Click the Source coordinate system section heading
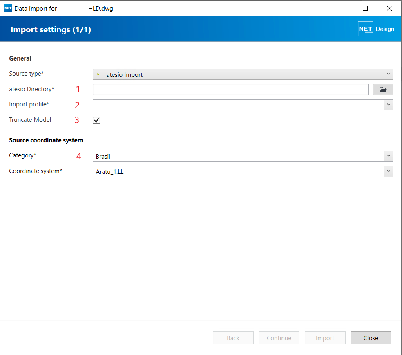 pos(46,140)
